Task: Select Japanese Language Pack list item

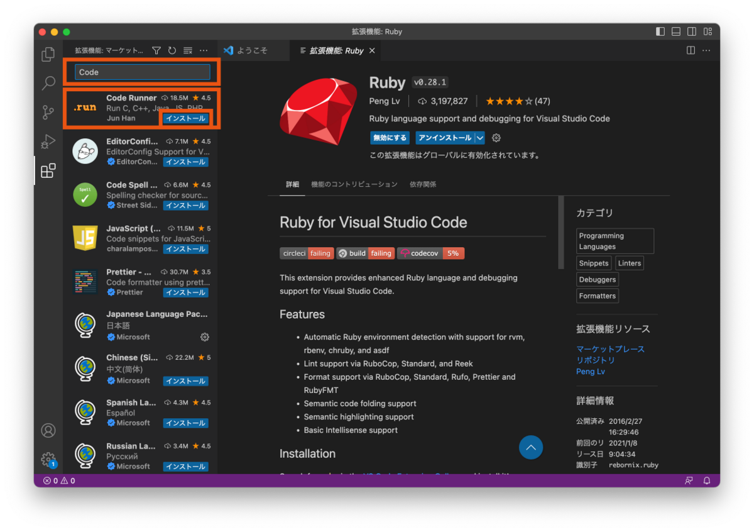Action: pyautogui.click(x=140, y=325)
